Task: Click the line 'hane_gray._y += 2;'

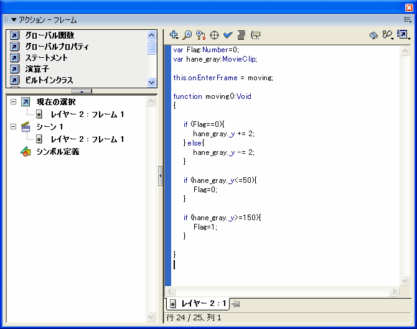Action: pos(224,134)
